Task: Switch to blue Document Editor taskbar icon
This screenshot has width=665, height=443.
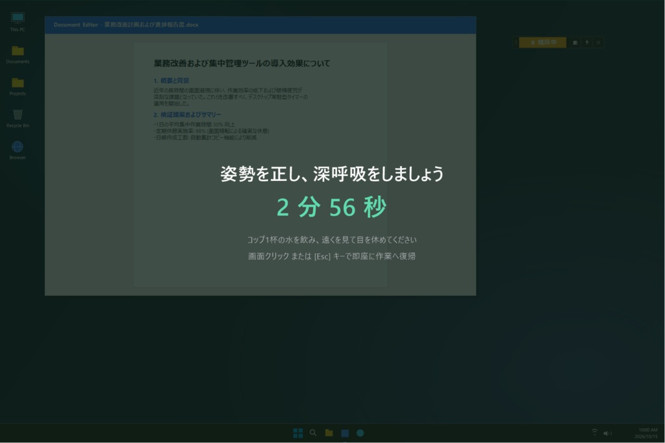Action: coord(345,433)
